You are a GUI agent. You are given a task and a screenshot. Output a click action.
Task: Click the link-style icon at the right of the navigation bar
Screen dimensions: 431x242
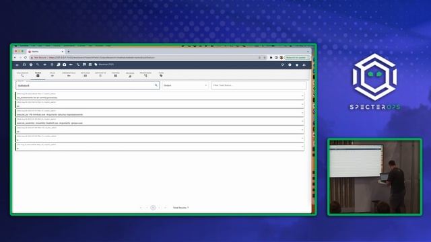(283, 65)
